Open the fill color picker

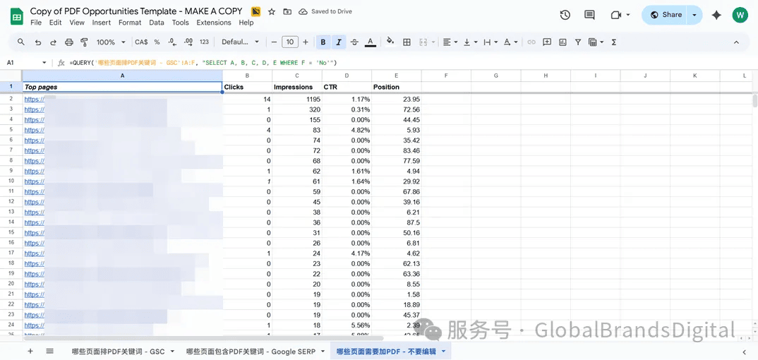[x=390, y=42]
